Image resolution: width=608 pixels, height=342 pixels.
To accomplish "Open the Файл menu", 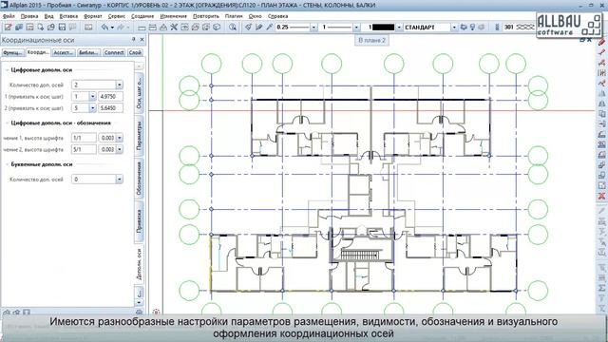I will pyautogui.click(x=9, y=16).
